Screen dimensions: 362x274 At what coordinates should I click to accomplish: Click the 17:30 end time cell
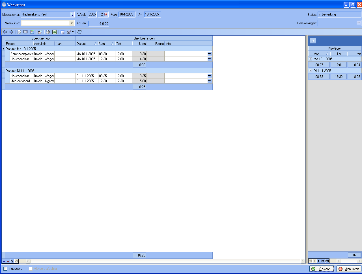124,81
